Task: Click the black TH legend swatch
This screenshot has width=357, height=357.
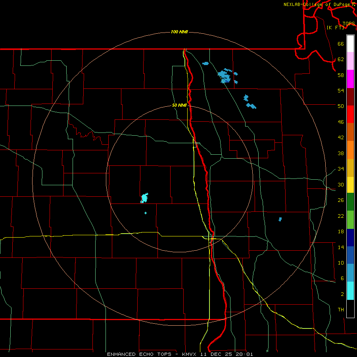Action: pyautogui.click(x=350, y=309)
